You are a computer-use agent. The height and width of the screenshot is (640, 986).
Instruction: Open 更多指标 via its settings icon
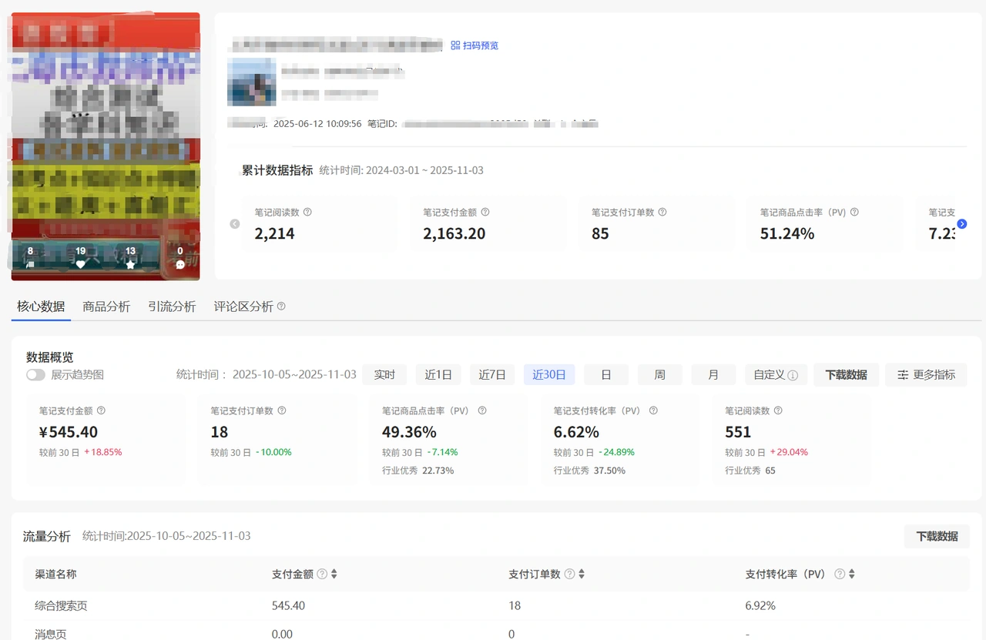click(x=902, y=375)
